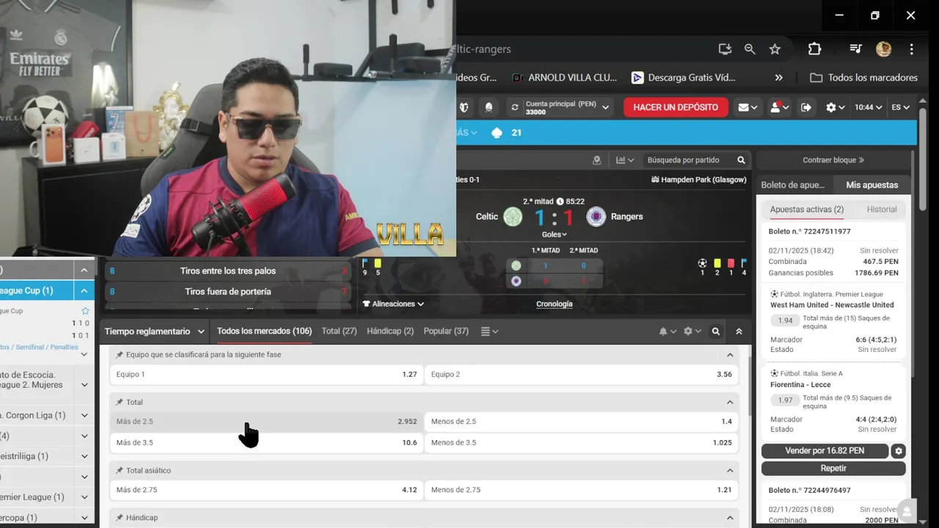Screen dimensions: 939x528
Task: Bookmark this page with the star icon
Action: 775,49
